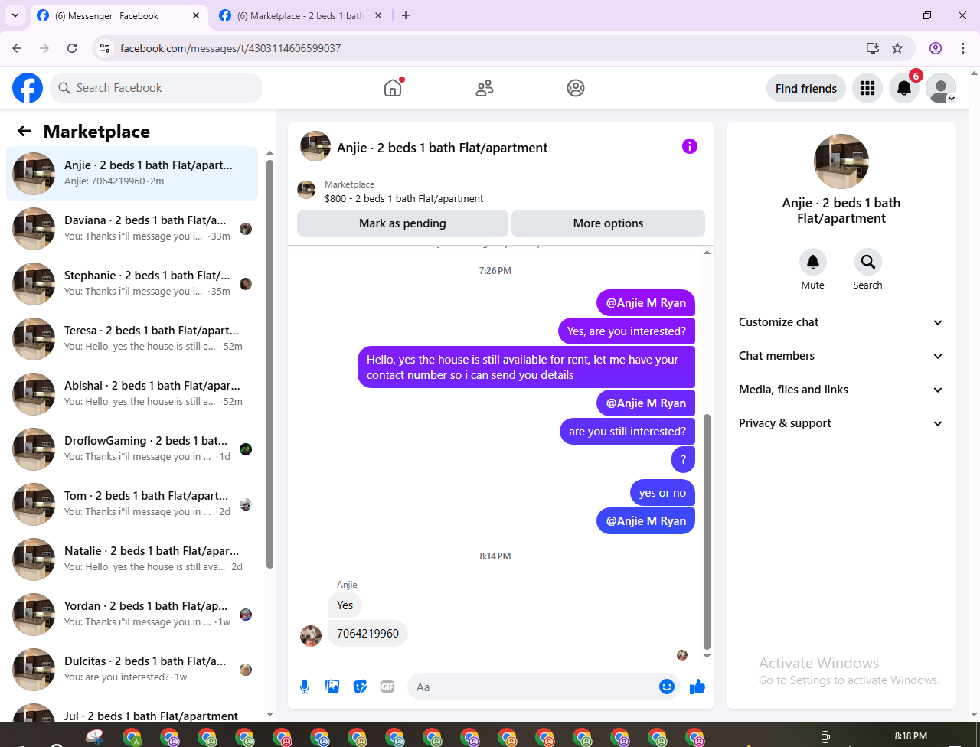The width and height of the screenshot is (980, 747).
Task: Bookmark this page star icon
Action: pos(897,48)
